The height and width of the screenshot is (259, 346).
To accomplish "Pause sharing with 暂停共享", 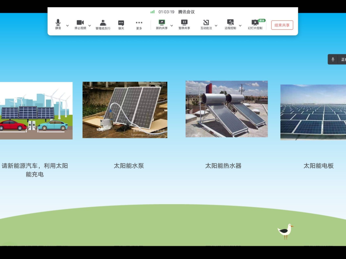I will point(184,24).
